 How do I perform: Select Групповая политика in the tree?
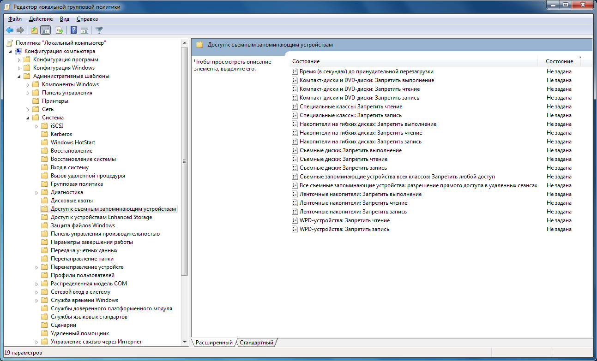(77, 184)
